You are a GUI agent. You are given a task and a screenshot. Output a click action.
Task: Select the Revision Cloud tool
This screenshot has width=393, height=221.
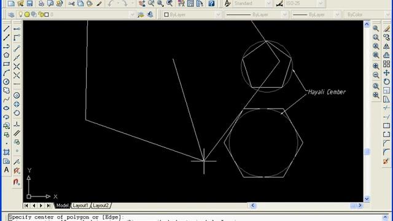(x=7, y=90)
